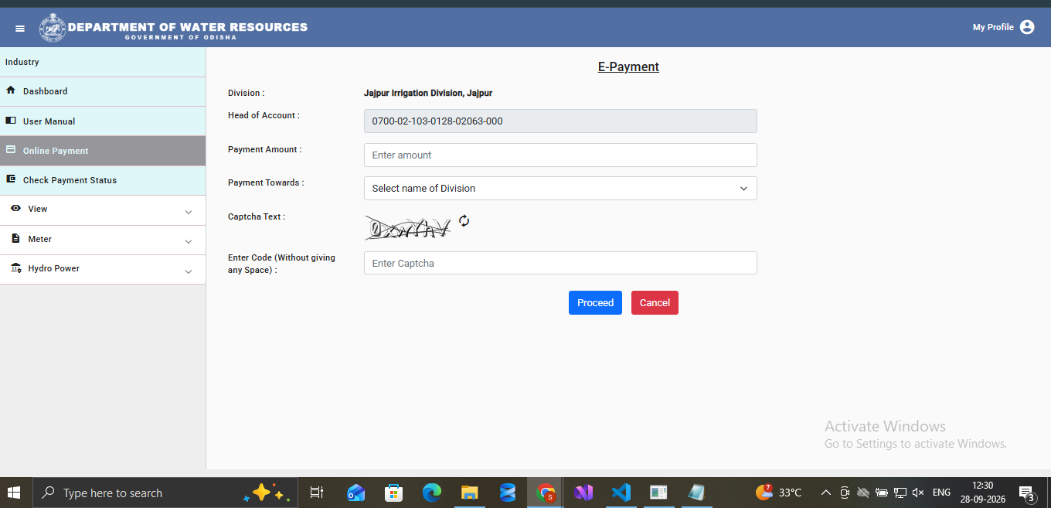Open Check Payment Status in the sidebar
The height and width of the screenshot is (508, 1051).
tap(103, 180)
